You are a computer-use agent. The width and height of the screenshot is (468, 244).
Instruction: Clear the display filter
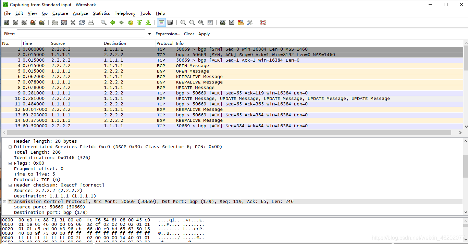(x=189, y=34)
